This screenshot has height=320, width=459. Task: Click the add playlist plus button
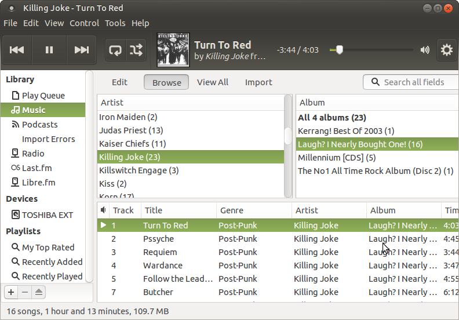(11, 292)
